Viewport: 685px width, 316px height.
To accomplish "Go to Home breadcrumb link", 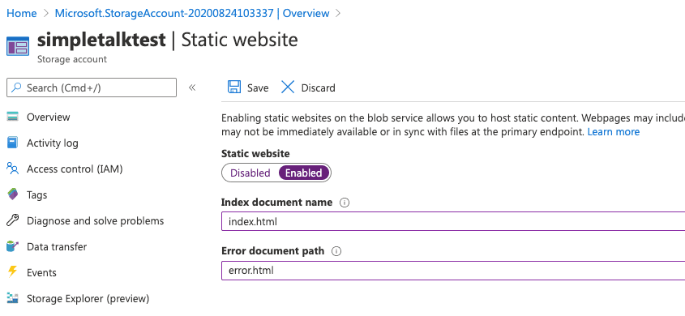I will tap(22, 13).
